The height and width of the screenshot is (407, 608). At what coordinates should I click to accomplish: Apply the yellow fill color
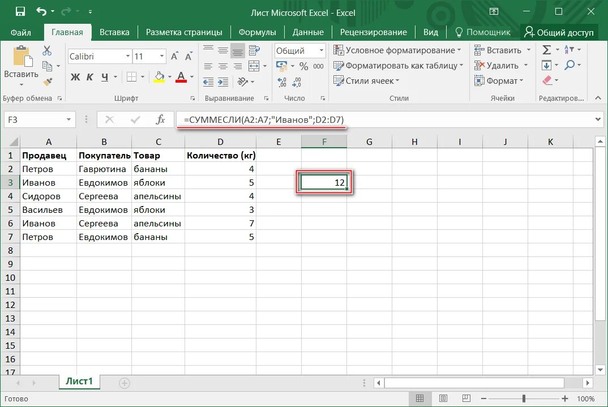point(159,77)
